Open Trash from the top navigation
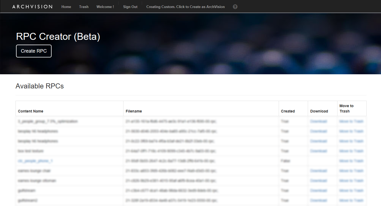This screenshot has height=206, width=381. (84, 7)
